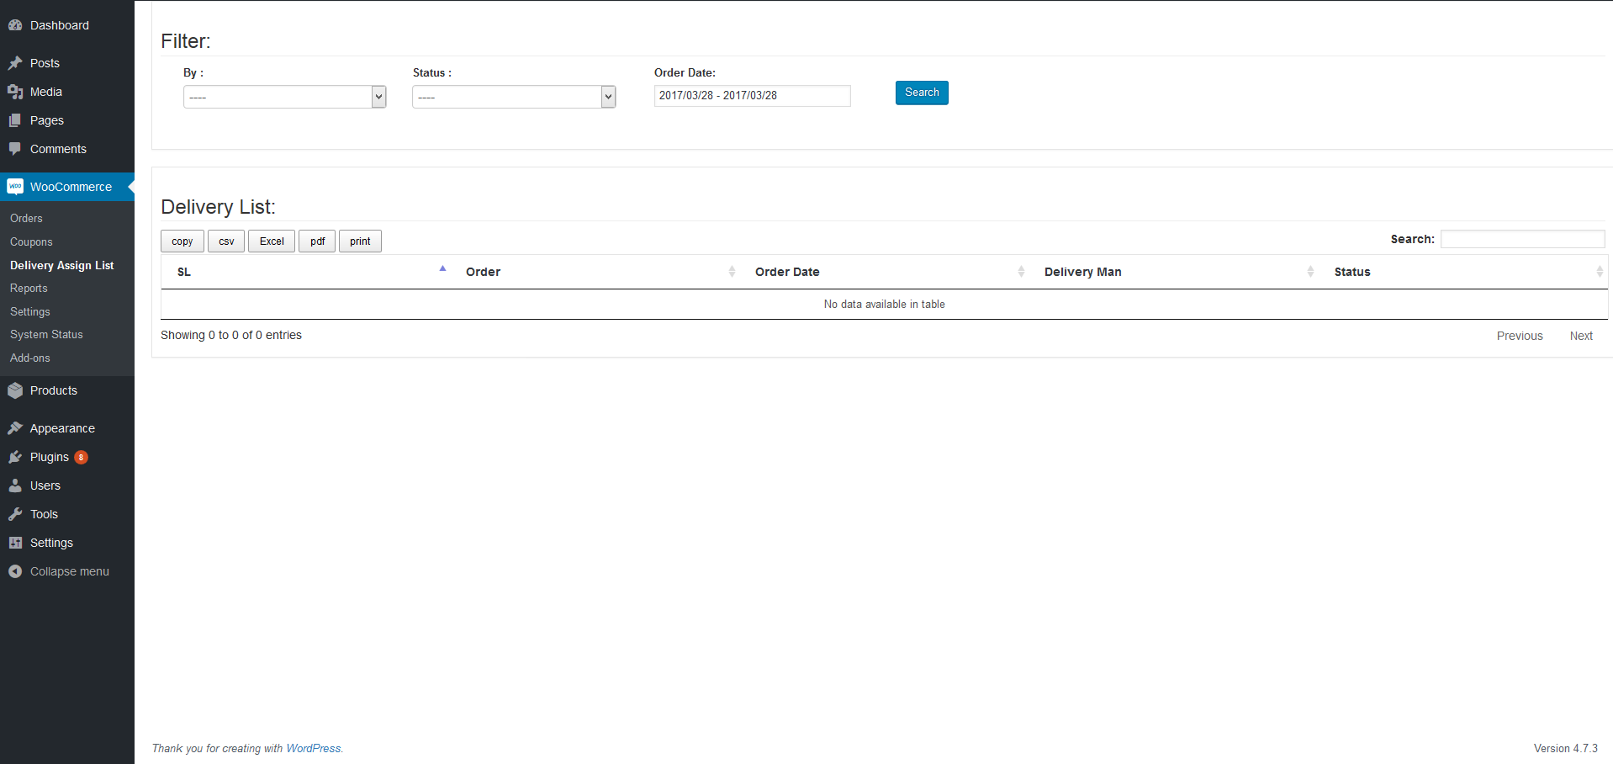Viewport: 1613px width, 764px height.
Task: Go to the WooCommerce Reports submenu
Action: click(29, 288)
